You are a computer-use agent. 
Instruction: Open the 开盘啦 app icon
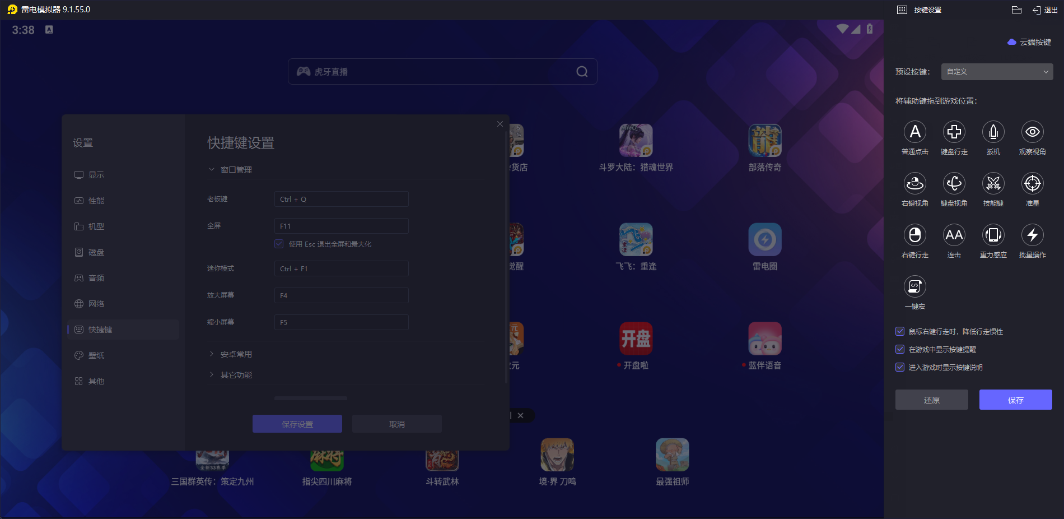(x=636, y=339)
